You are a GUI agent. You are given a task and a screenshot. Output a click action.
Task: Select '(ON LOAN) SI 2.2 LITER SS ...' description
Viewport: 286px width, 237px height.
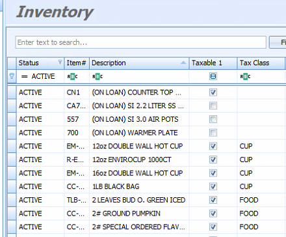pos(138,106)
